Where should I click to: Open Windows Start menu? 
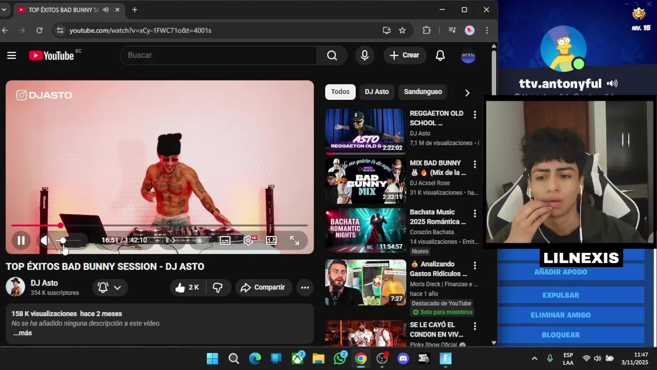pos(212,359)
